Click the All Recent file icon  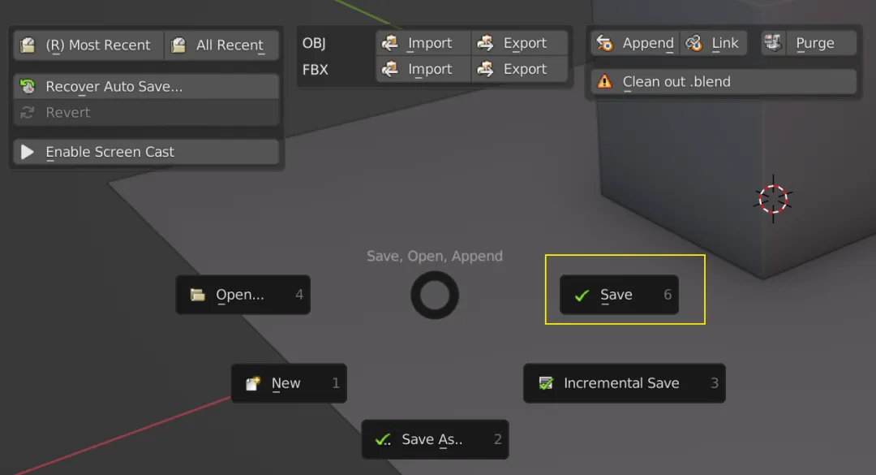(x=178, y=45)
